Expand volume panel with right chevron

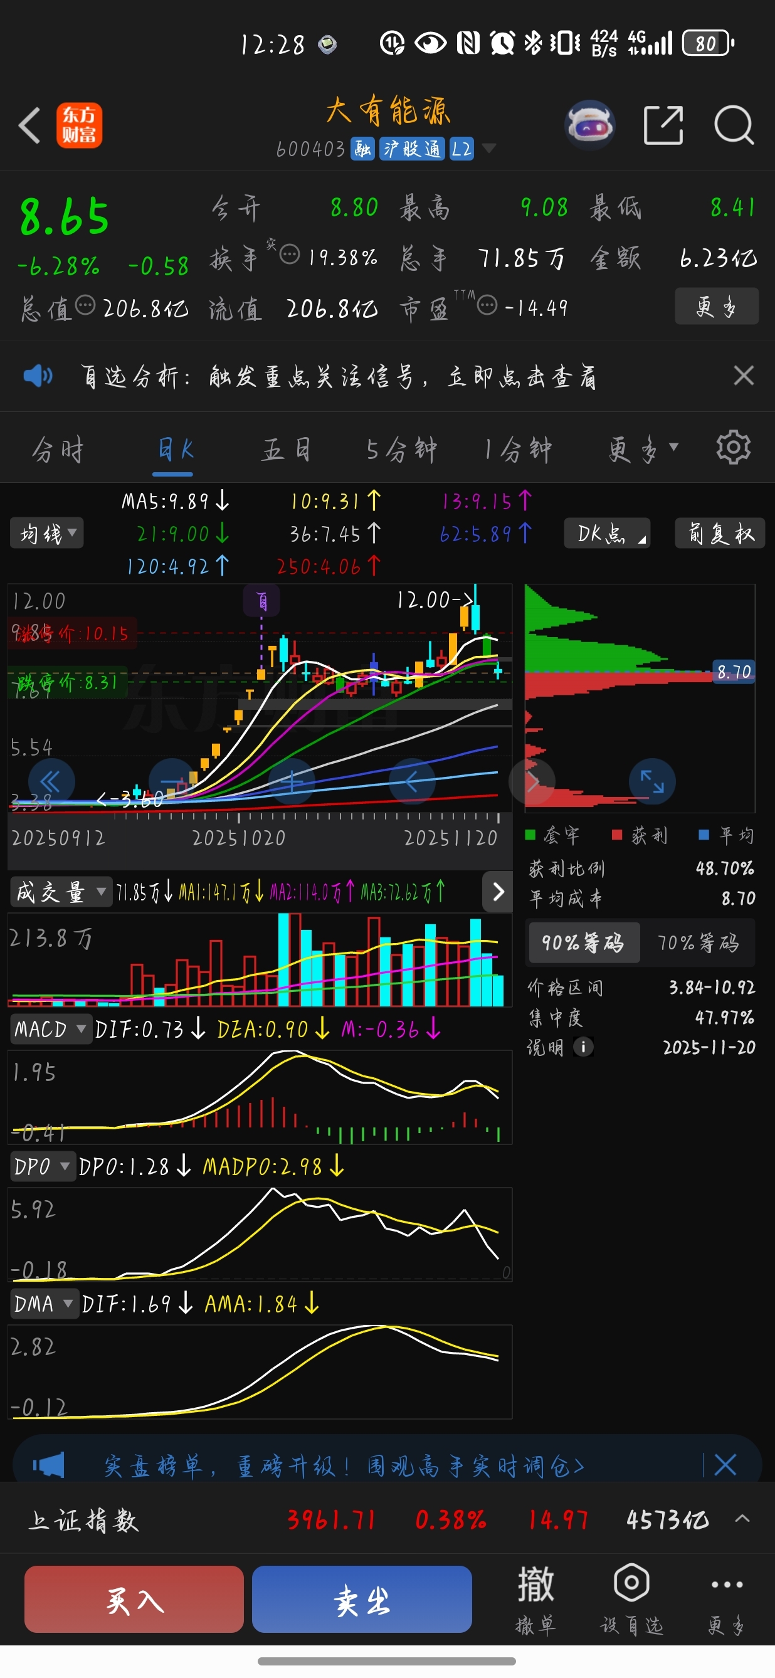coord(498,892)
